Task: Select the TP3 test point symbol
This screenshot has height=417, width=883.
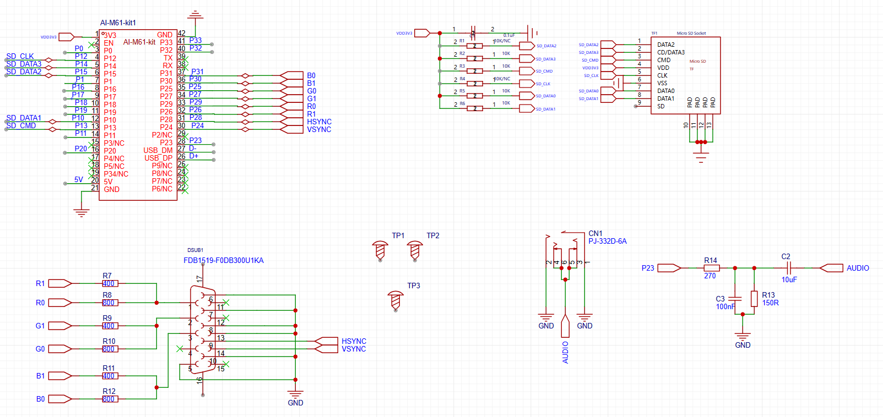Action: tap(396, 300)
